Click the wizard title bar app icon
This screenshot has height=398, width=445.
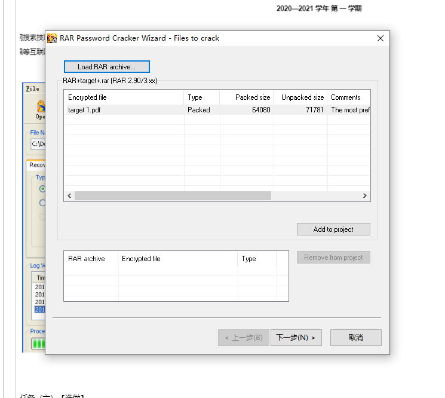(x=52, y=38)
